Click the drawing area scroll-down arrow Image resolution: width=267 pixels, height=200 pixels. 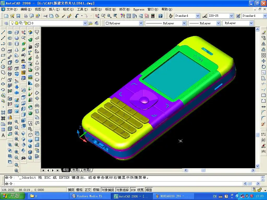tap(257, 166)
